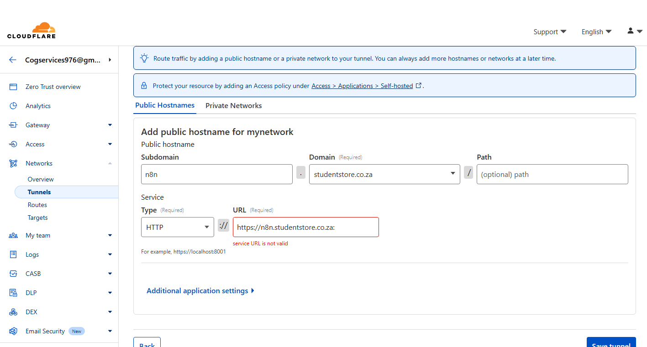Collapse the Networks sidebar section
The image size is (647, 347).
110,163
